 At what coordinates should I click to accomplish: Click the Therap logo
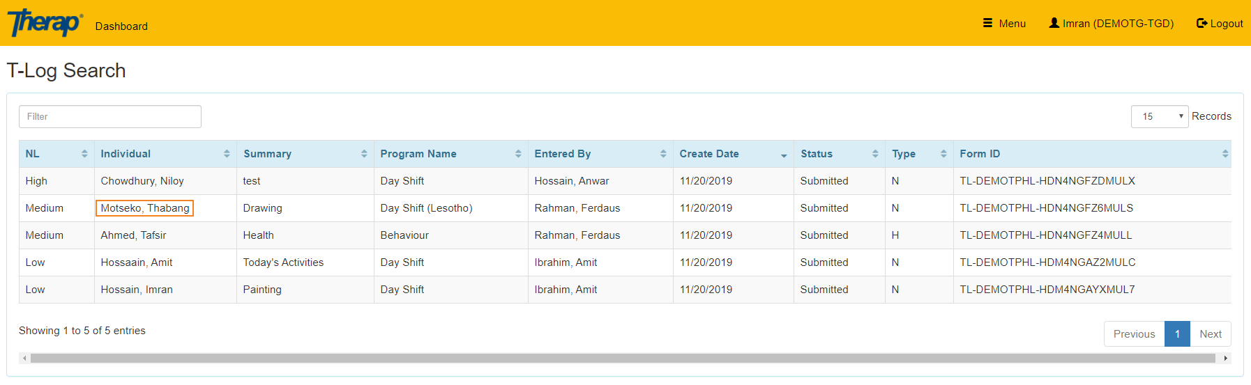pyautogui.click(x=45, y=23)
